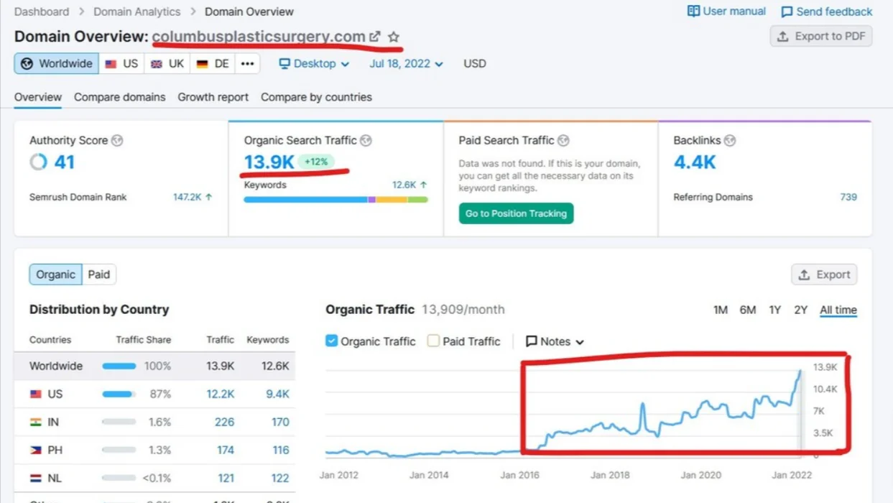The height and width of the screenshot is (503, 893).
Task: Click the Organic Search Traffic info icon
Action: (x=366, y=141)
